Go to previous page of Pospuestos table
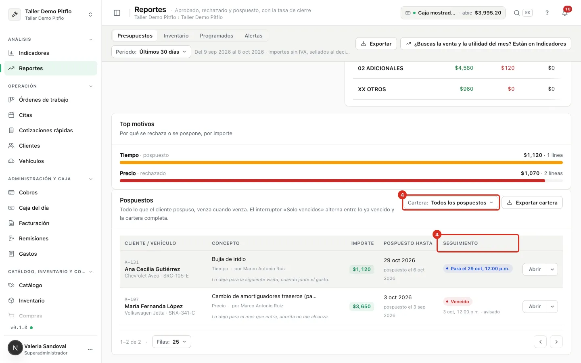The width and height of the screenshot is (581, 363). [x=540, y=342]
